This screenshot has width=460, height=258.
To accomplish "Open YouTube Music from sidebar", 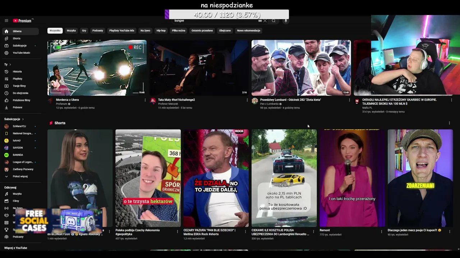I will 20,53.
